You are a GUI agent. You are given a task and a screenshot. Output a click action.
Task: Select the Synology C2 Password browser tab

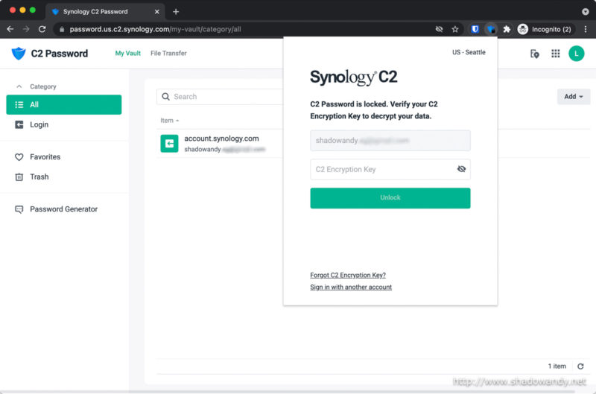click(105, 12)
